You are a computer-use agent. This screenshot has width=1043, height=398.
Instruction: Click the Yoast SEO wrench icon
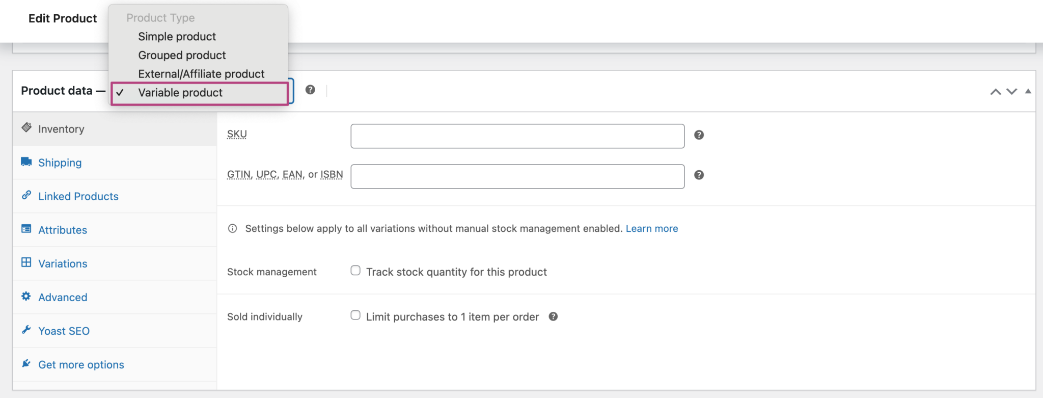point(26,330)
